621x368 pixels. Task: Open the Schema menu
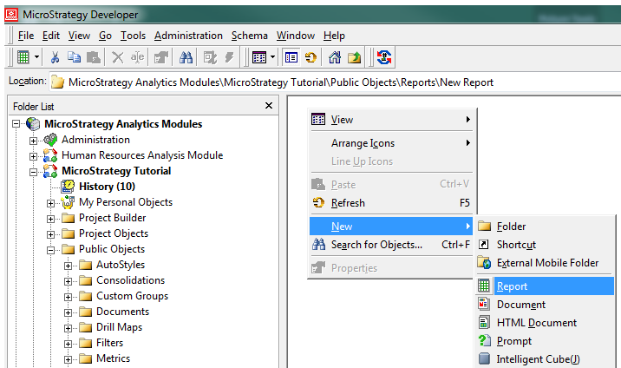click(x=249, y=36)
